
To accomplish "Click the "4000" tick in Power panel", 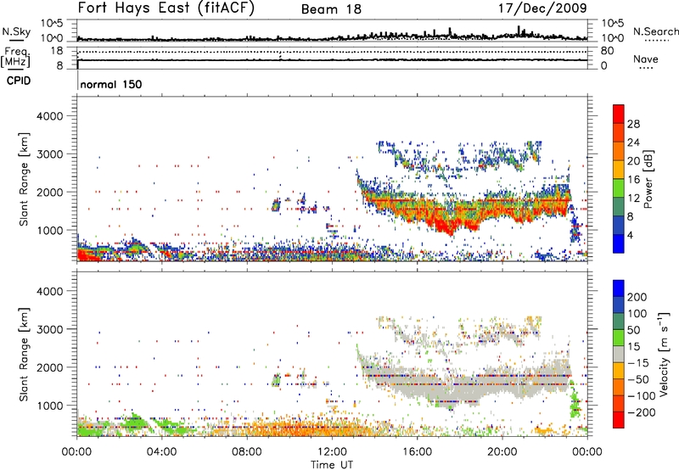I will pos(49,116).
